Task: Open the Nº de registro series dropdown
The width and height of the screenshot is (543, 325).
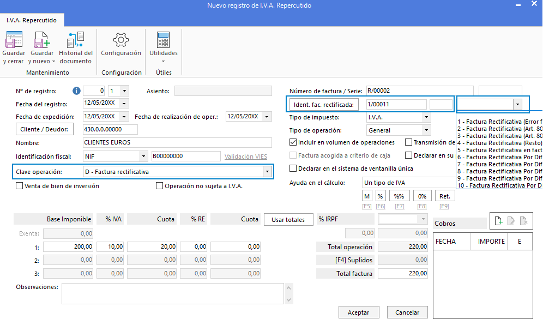Action: click(124, 91)
